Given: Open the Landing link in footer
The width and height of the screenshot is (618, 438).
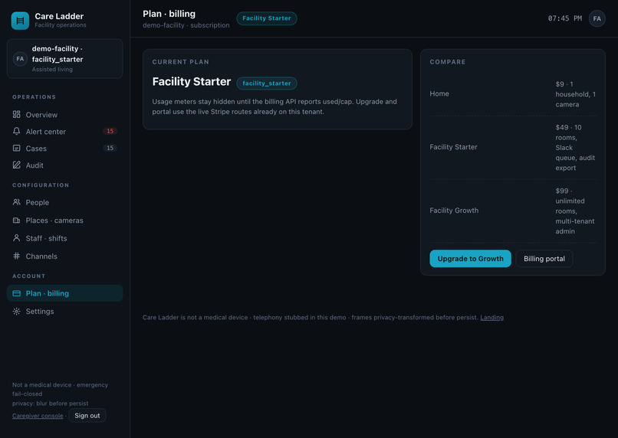Looking at the screenshot, I should tap(491, 318).
